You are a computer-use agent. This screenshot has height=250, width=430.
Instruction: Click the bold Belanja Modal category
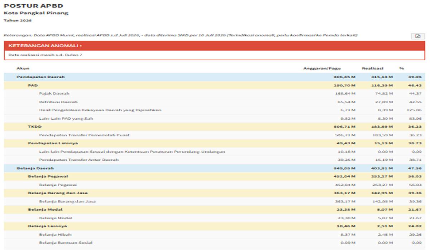click(x=214, y=210)
